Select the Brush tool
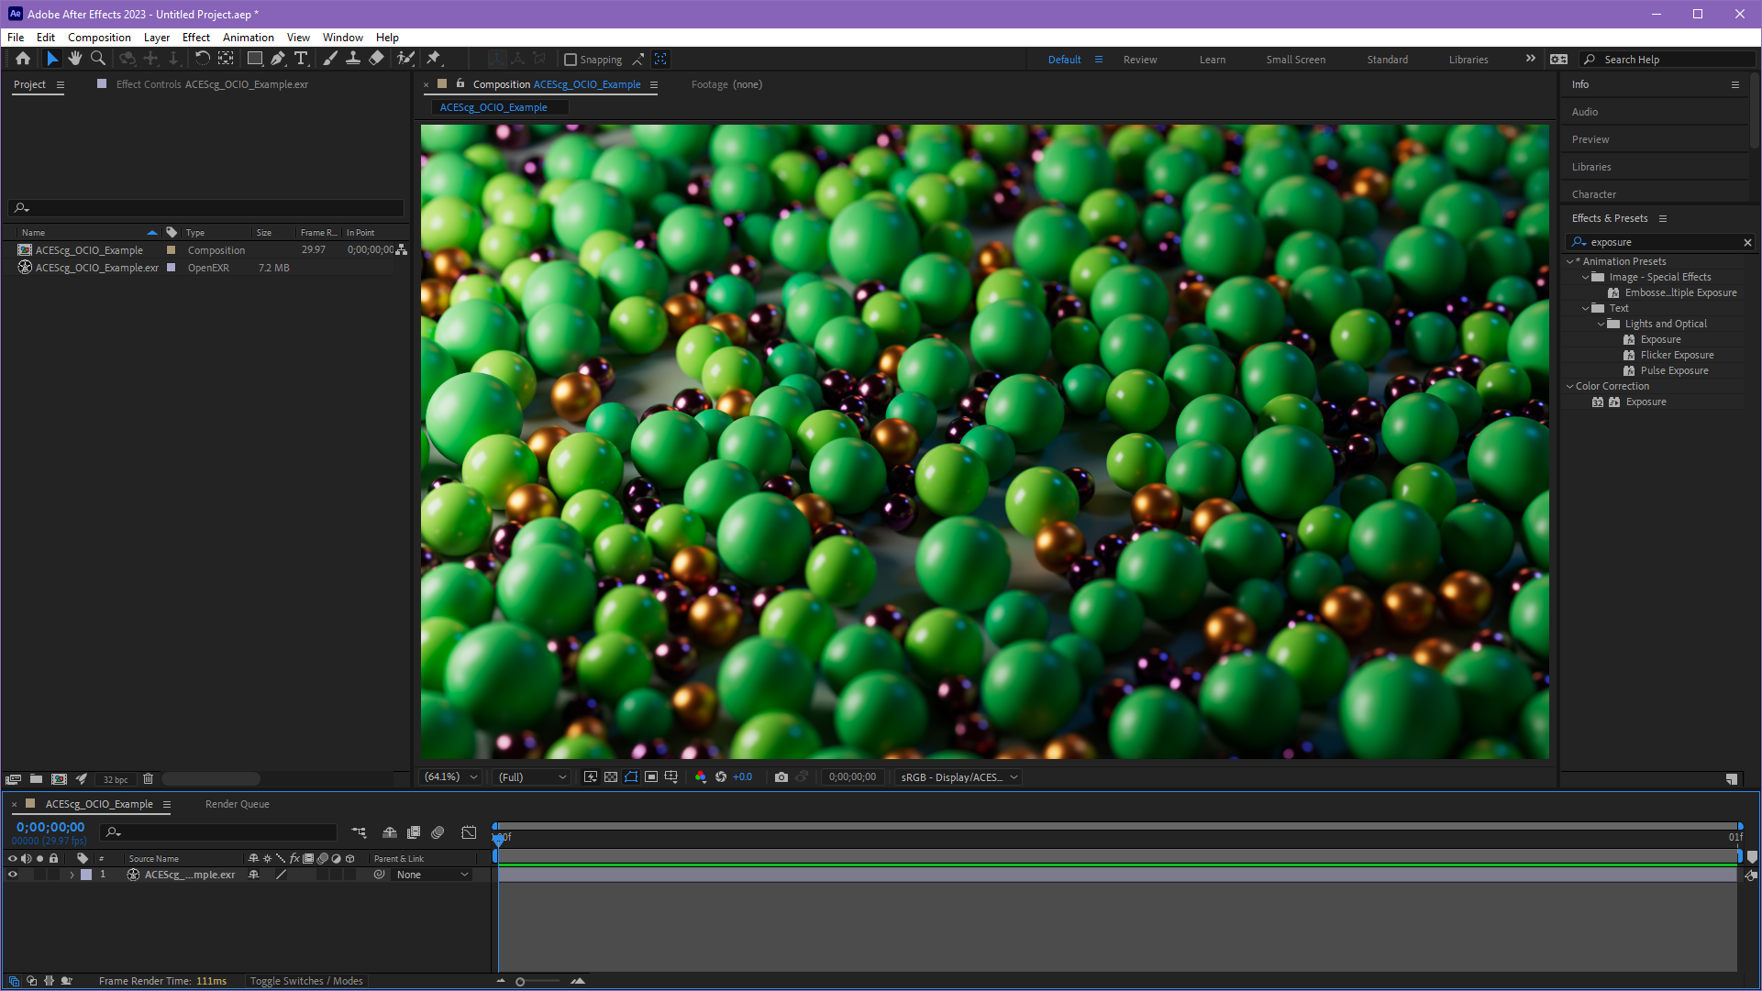Viewport: 1762px width, 991px height. coord(330,59)
